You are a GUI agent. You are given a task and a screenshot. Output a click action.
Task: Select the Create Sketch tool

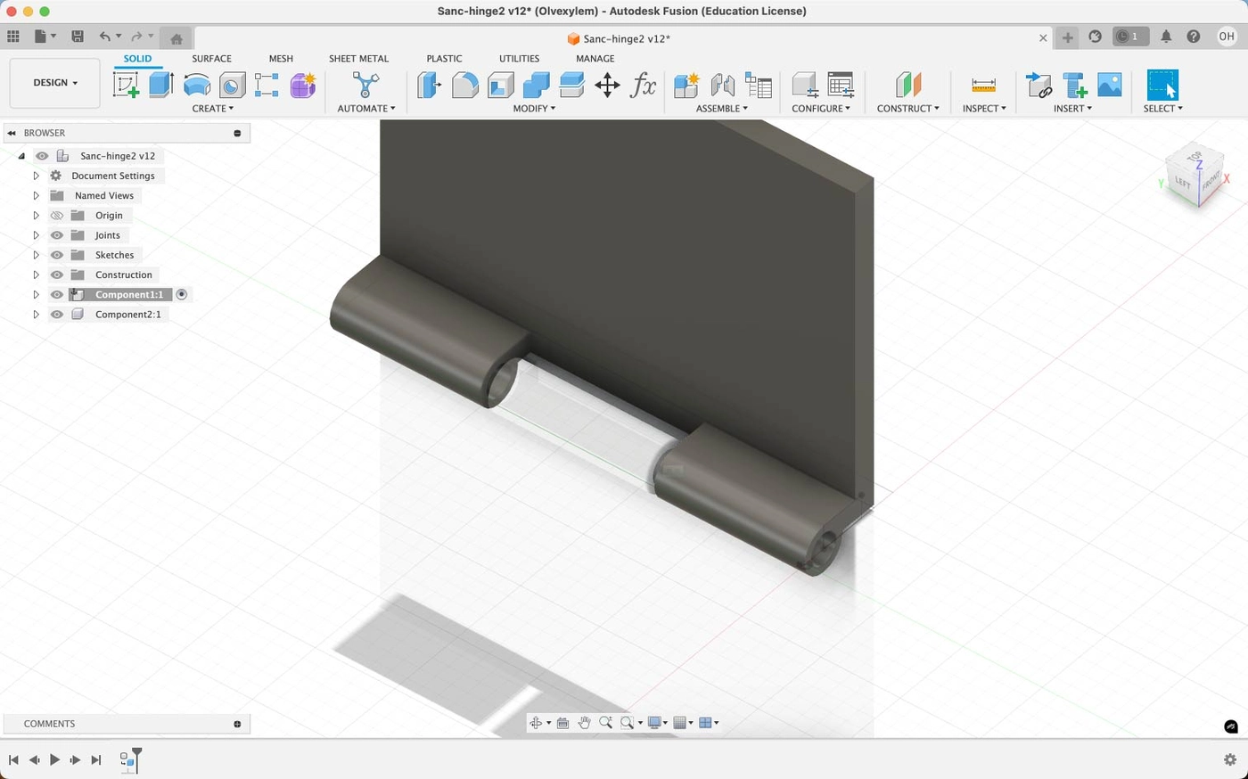point(126,86)
